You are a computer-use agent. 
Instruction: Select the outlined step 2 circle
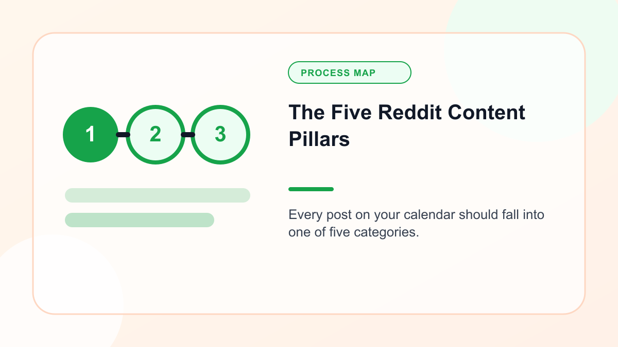coord(156,135)
